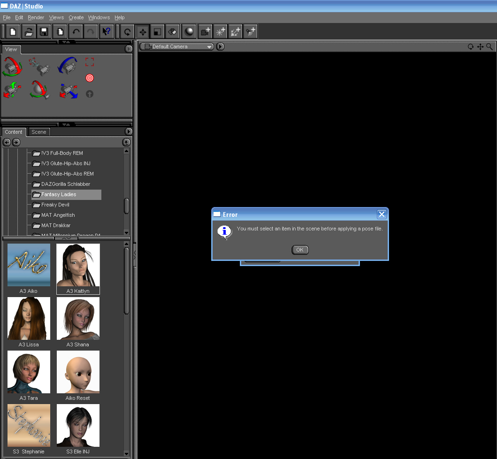Click the Dolly camera control with blue and red arrows
The image size is (497, 459).
coord(69,91)
